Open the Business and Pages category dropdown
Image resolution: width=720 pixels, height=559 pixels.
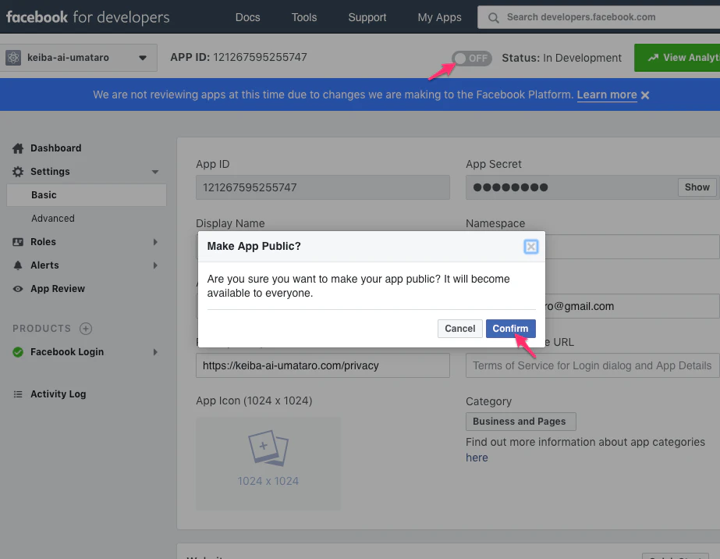point(521,422)
